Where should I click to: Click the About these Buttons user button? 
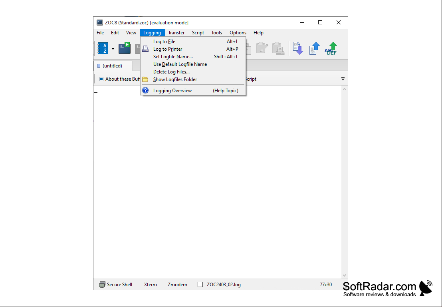point(119,79)
